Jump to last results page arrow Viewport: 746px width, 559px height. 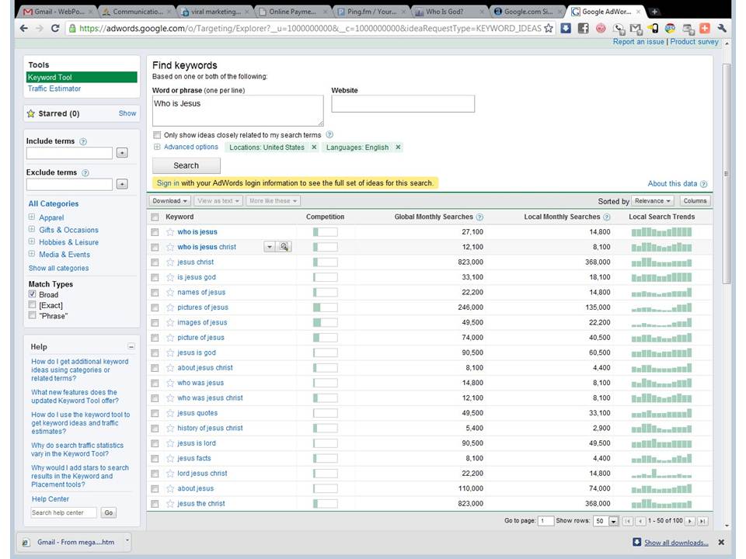click(x=702, y=521)
